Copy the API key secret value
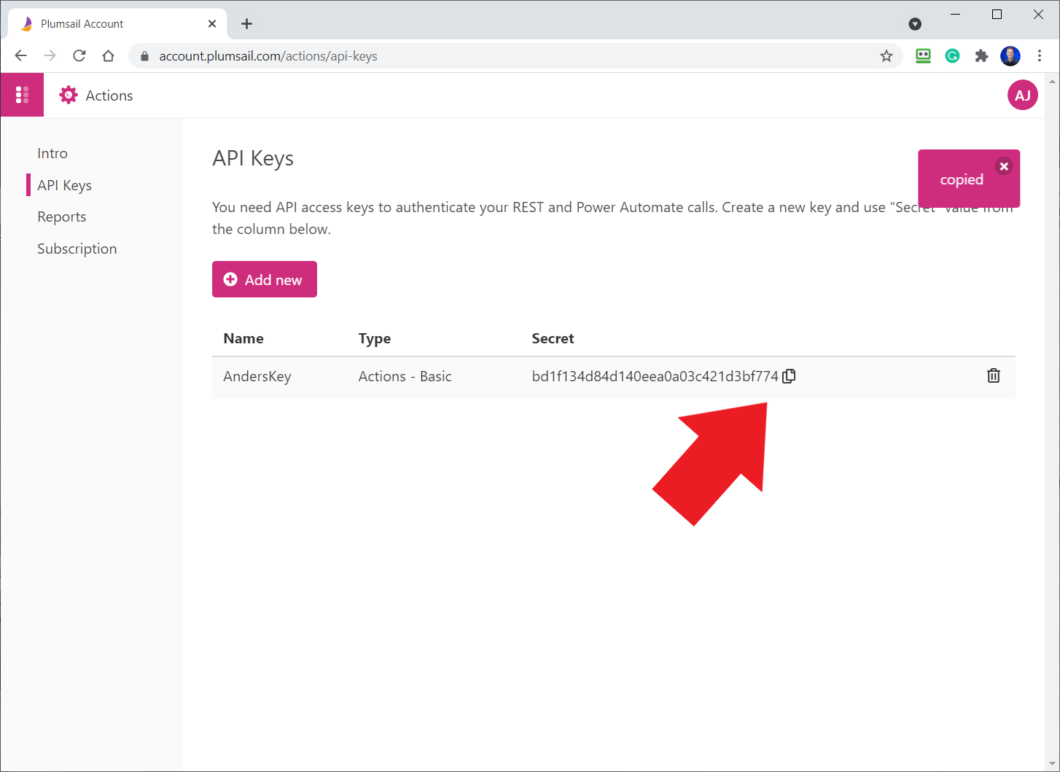The image size is (1060, 772). 789,375
